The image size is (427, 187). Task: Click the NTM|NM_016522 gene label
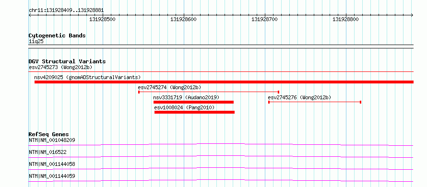tap(47, 152)
